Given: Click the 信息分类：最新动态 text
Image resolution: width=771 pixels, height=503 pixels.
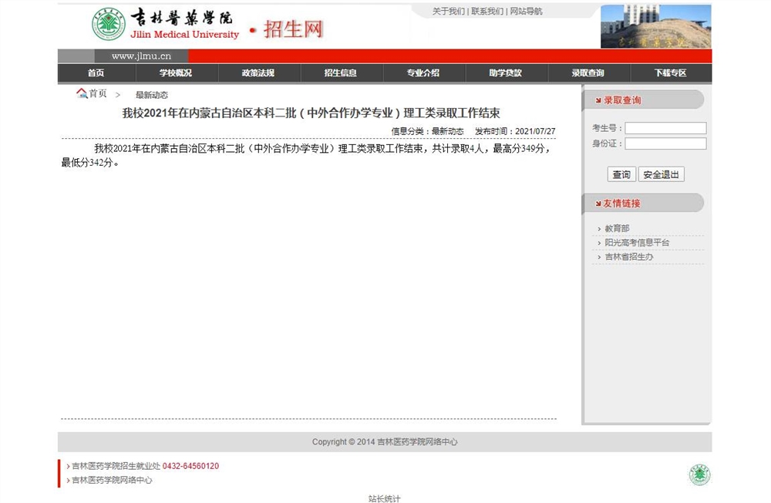Looking at the screenshot, I should pos(427,131).
